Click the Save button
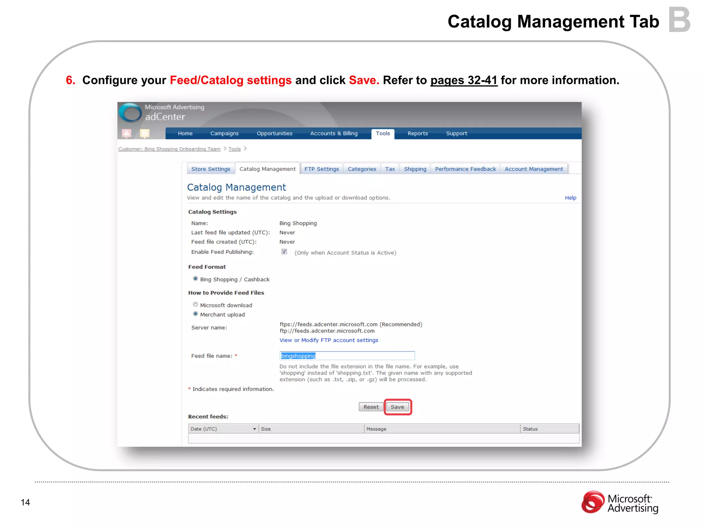The image size is (705, 529). point(398,407)
